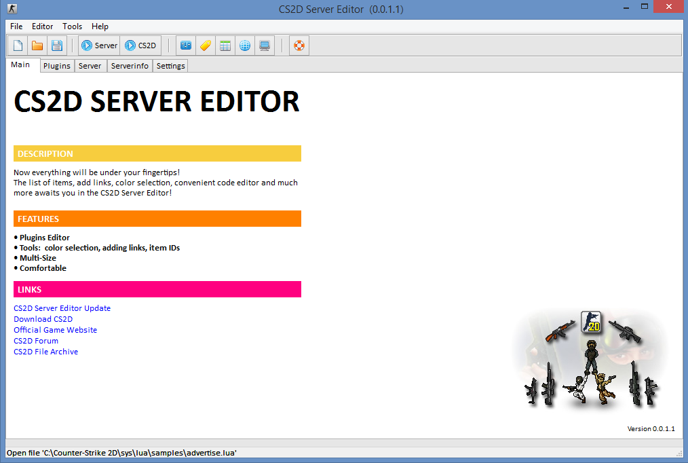This screenshot has height=463, width=688.
Task: Click the yellow DESCRIPTION header bar
Action: (157, 153)
